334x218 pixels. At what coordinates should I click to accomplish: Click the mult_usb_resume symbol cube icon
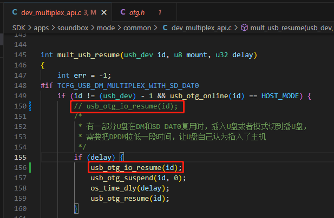[244, 28]
